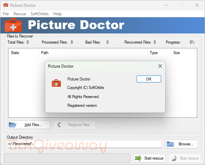This screenshot has height=165, width=205.
Task: Click the Browse button
Action: (x=182, y=144)
